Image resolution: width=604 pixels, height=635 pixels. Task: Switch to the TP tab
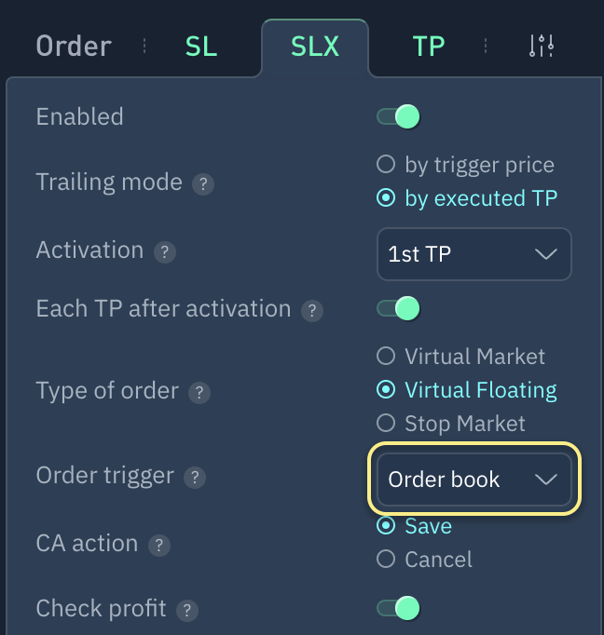click(429, 46)
